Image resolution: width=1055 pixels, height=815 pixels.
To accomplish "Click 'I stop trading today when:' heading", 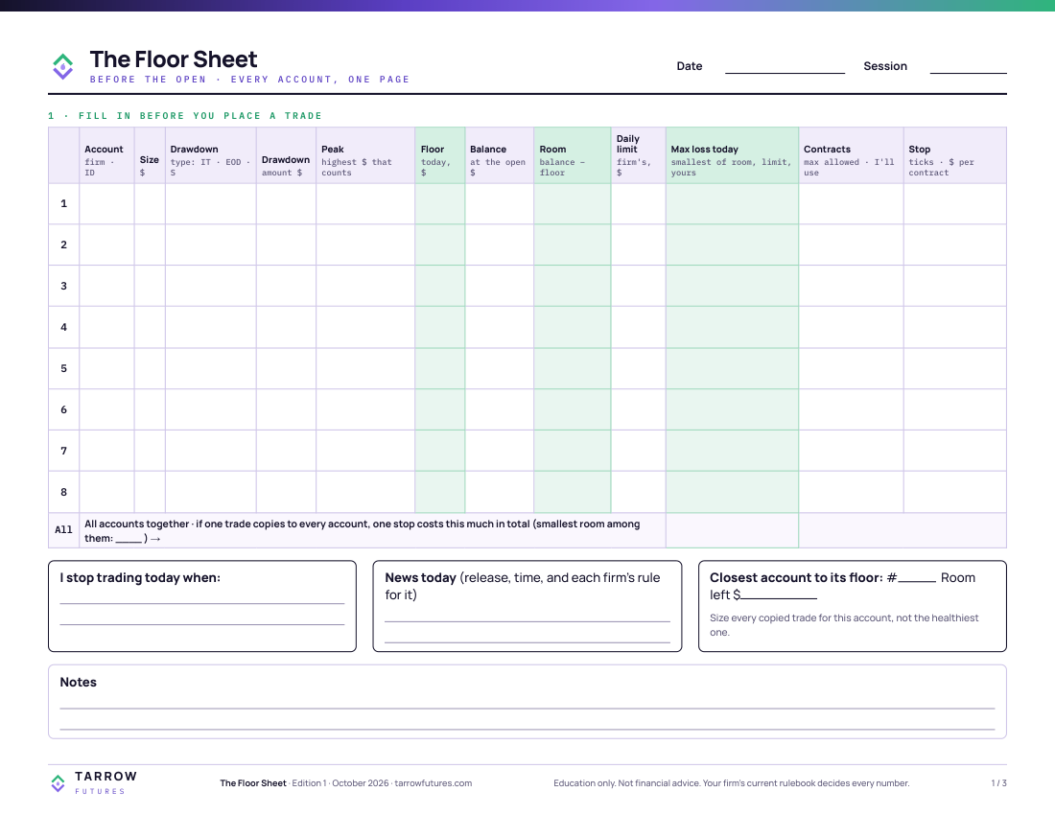I will pos(140,577).
